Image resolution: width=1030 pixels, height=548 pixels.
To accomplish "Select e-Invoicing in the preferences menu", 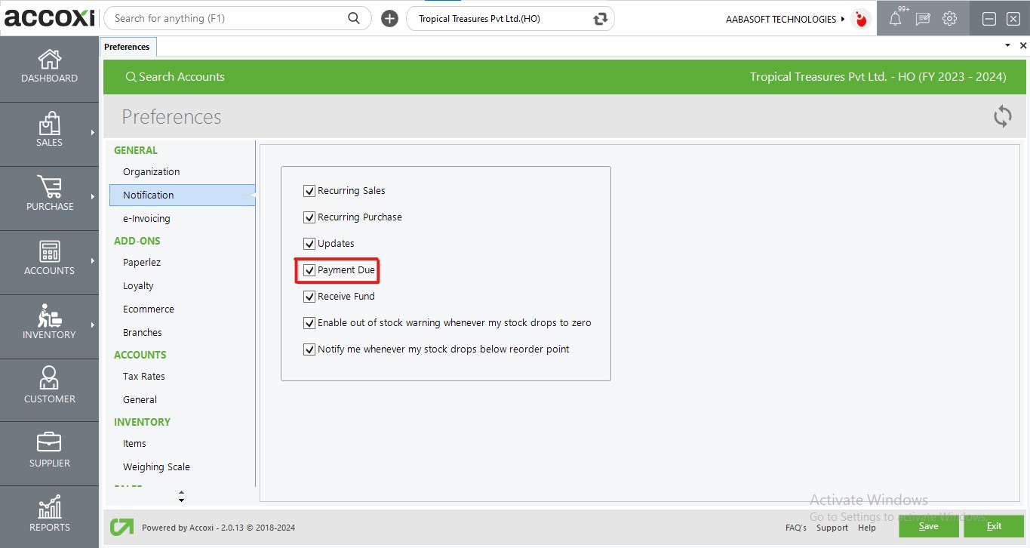I will click(146, 218).
